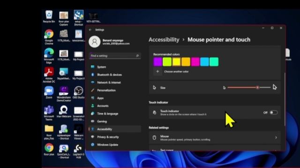Open Webcam Viewer desktop icon

[x=78, y=132]
